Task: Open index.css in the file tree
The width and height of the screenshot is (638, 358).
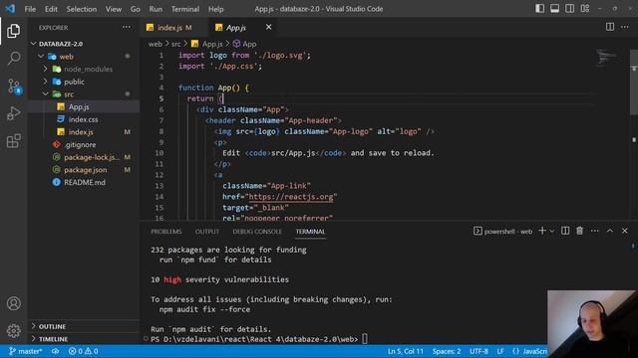Action: point(84,119)
